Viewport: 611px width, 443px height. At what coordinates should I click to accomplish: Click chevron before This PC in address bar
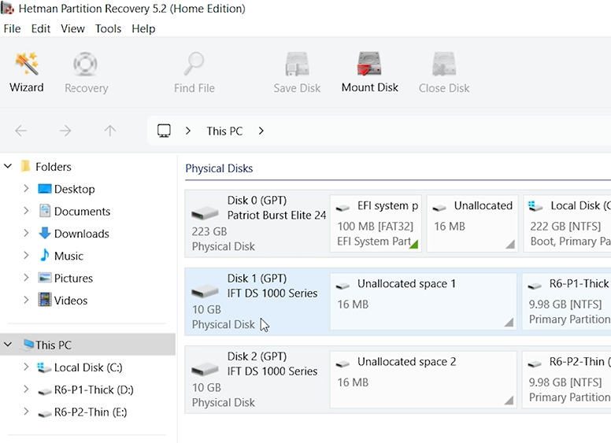tap(188, 131)
